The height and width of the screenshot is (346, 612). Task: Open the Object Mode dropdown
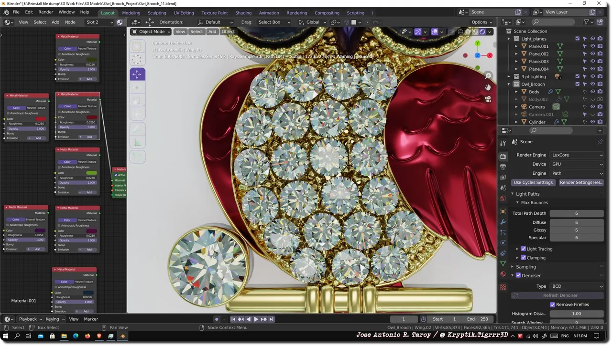click(x=151, y=31)
